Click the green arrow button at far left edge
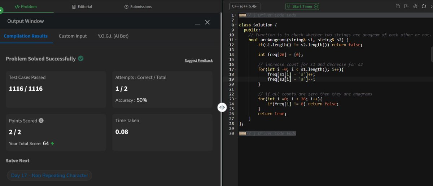Viewport: 433px width, 186px height. coord(1,10)
